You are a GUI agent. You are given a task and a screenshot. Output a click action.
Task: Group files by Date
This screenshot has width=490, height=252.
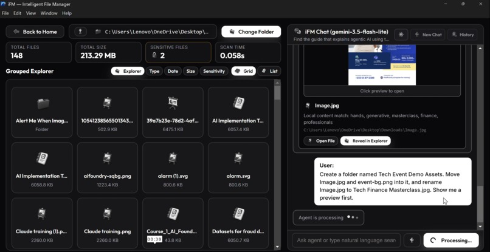click(x=173, y=71)
